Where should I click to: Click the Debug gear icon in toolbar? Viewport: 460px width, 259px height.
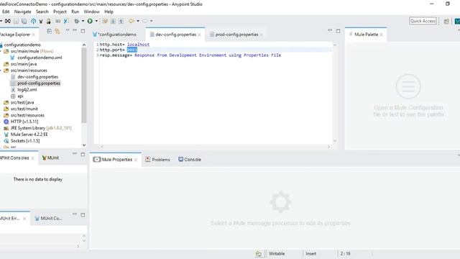point(77,21)
